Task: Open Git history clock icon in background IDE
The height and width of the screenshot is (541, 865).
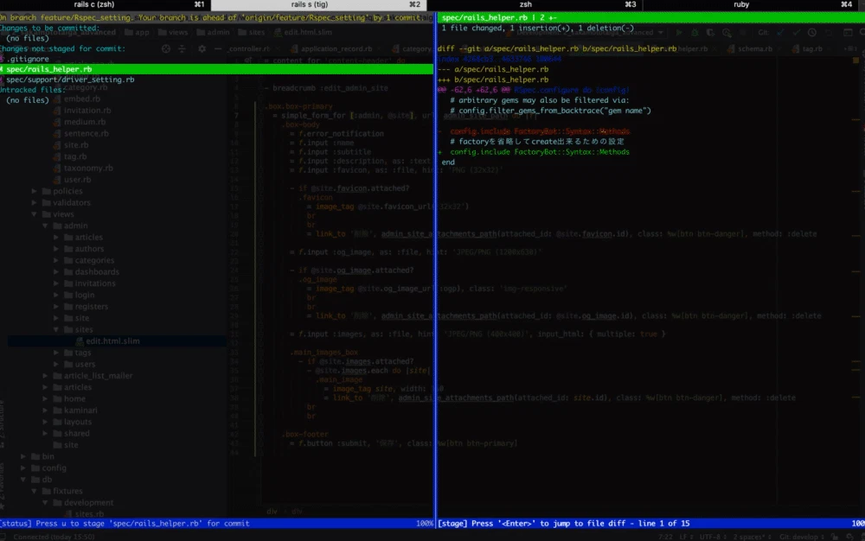Action: [812, 33]
